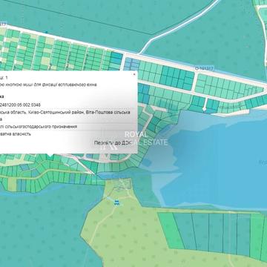The width and height of the screenshot is (267, 267).
Task: Click the small blue marker icon below the lake
Action: pyautogui.click(x=116, y=202)
